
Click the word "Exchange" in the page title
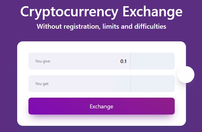pos(152,12)
